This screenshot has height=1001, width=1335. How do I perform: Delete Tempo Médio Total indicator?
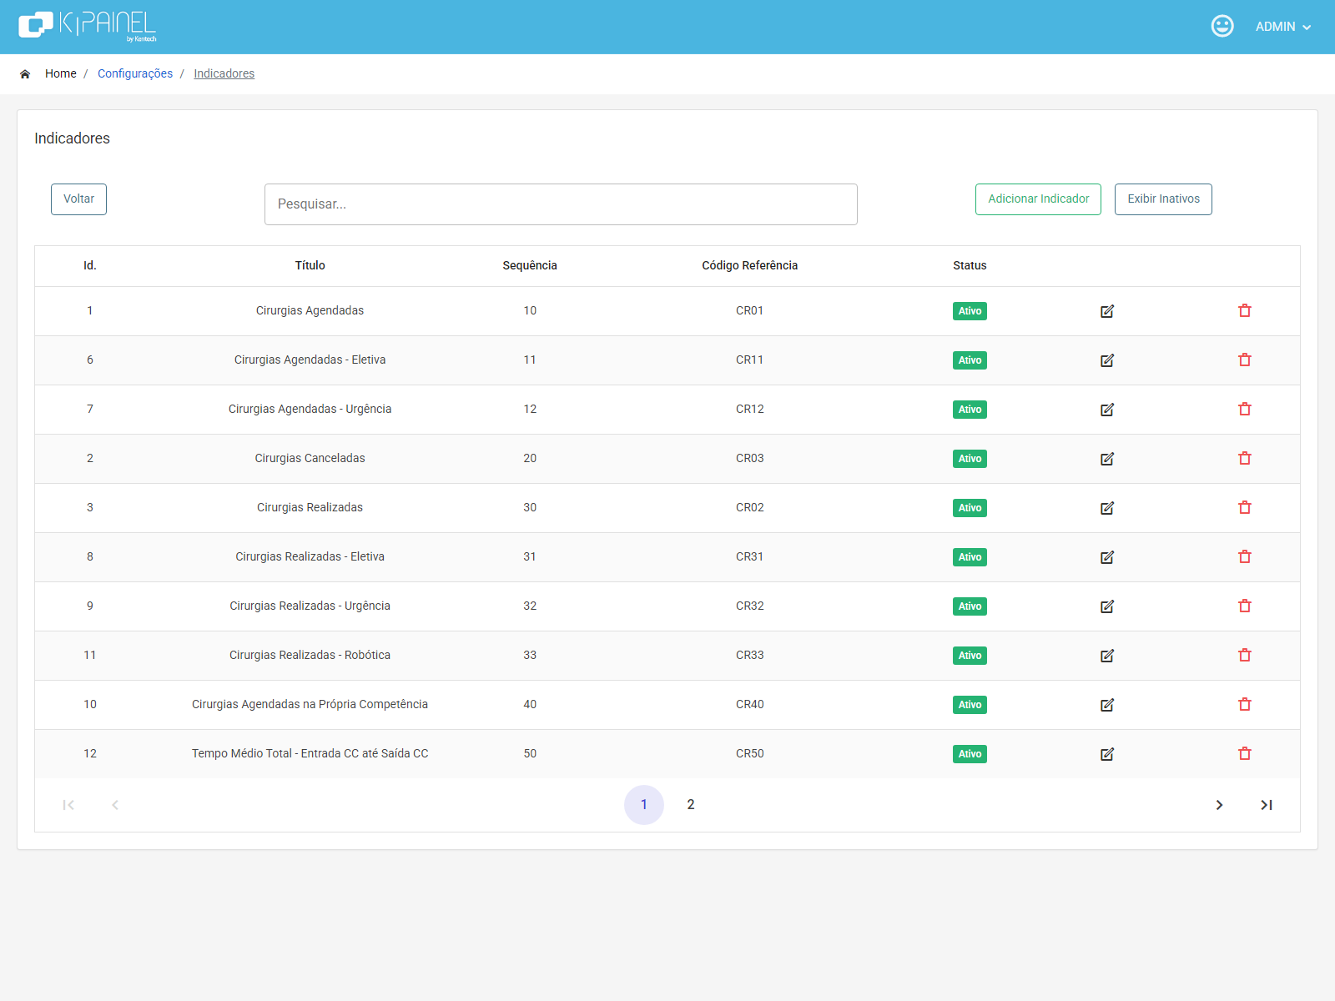point(1245,753)
